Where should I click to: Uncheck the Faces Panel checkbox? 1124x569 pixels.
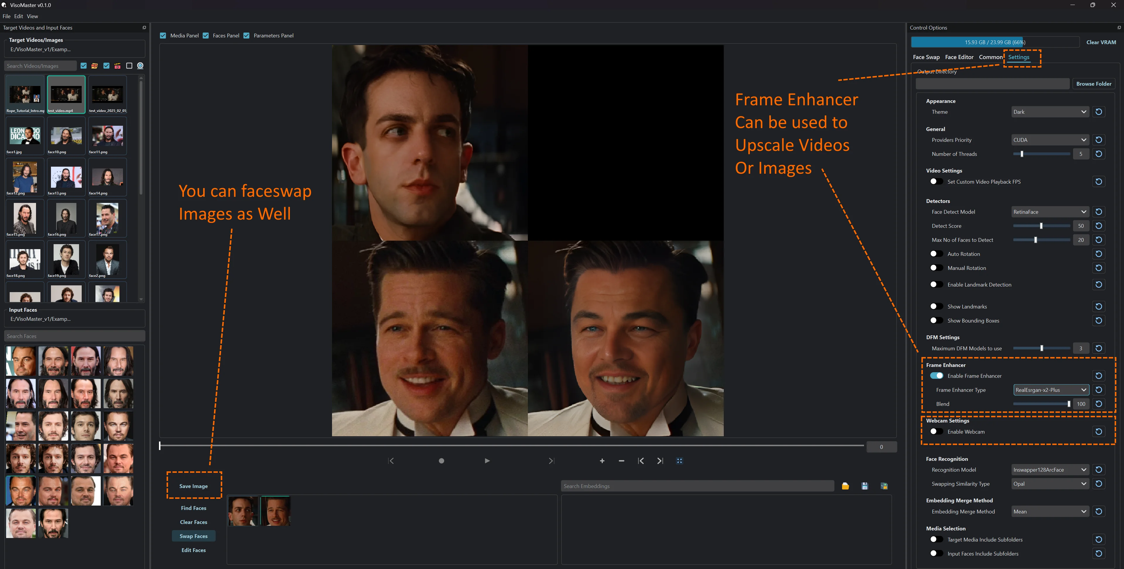(x=206, y=36)
